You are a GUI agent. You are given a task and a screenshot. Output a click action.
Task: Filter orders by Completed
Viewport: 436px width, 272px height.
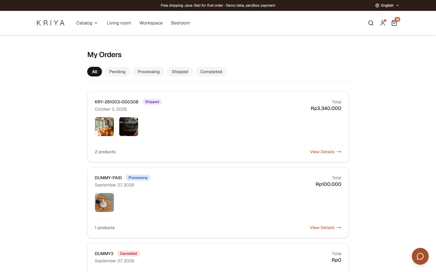(x=211, y=72)
